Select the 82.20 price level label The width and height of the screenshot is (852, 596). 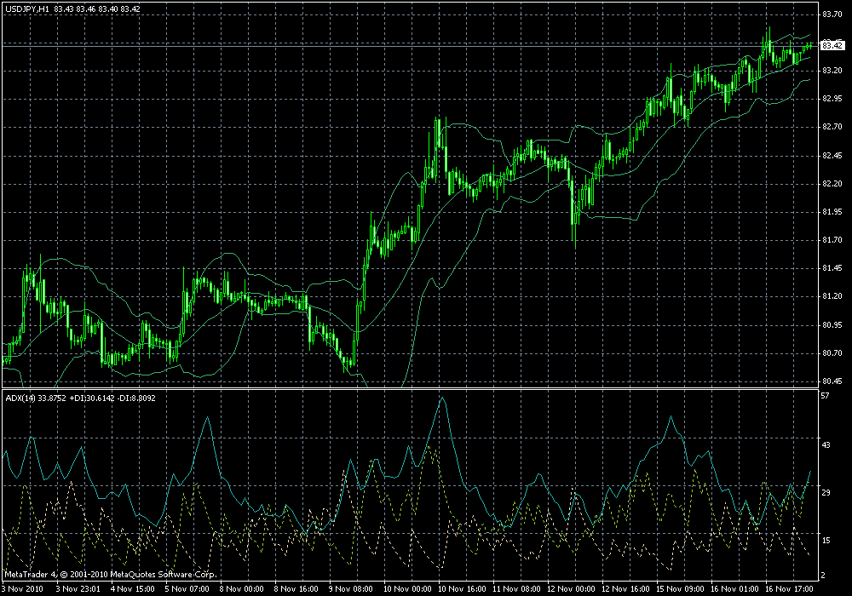pyautogui.click(x=832, y=183)
